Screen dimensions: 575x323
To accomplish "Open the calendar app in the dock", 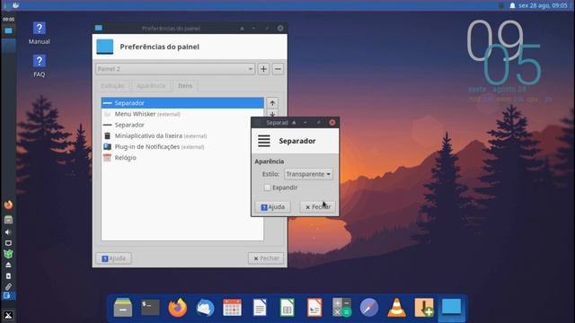I will point(232,307).
